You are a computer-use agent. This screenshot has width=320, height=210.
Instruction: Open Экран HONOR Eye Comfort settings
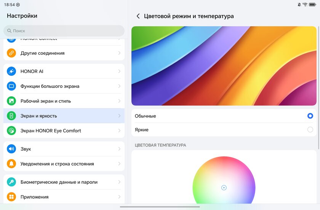click(x=64, y=131)
